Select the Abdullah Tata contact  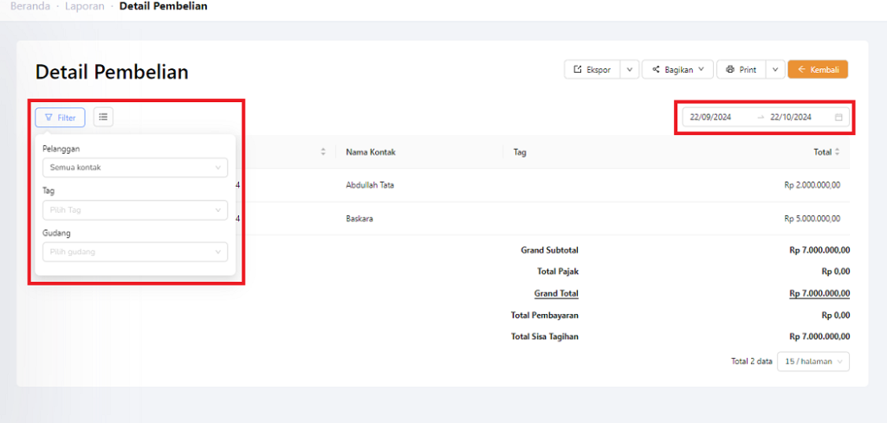[x=370, y=185]
